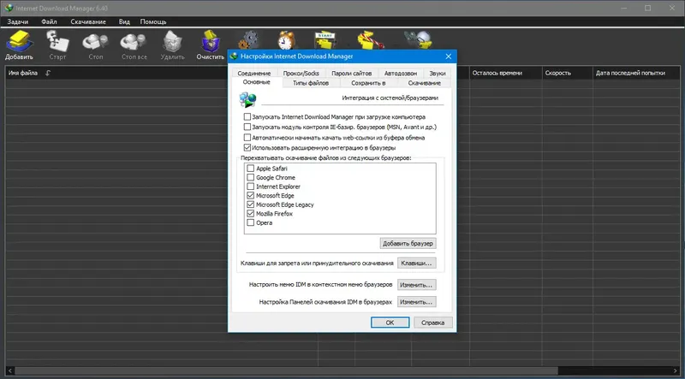The width and height of the screenshot is (685, 379).
Task: Click the horizontal scrollbar right arrow
Action: [676, 370]
